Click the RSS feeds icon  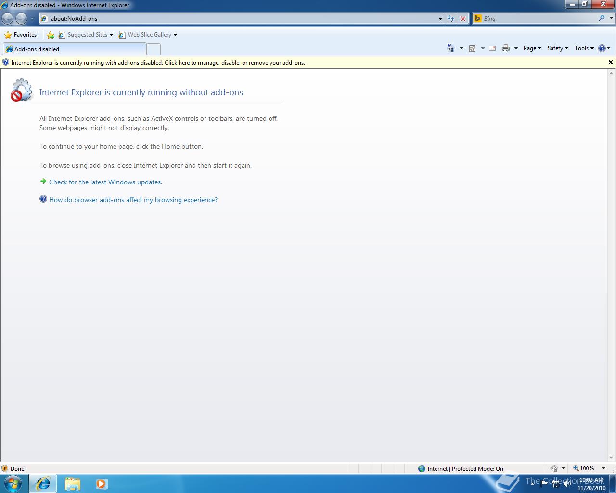click(472, 48)
